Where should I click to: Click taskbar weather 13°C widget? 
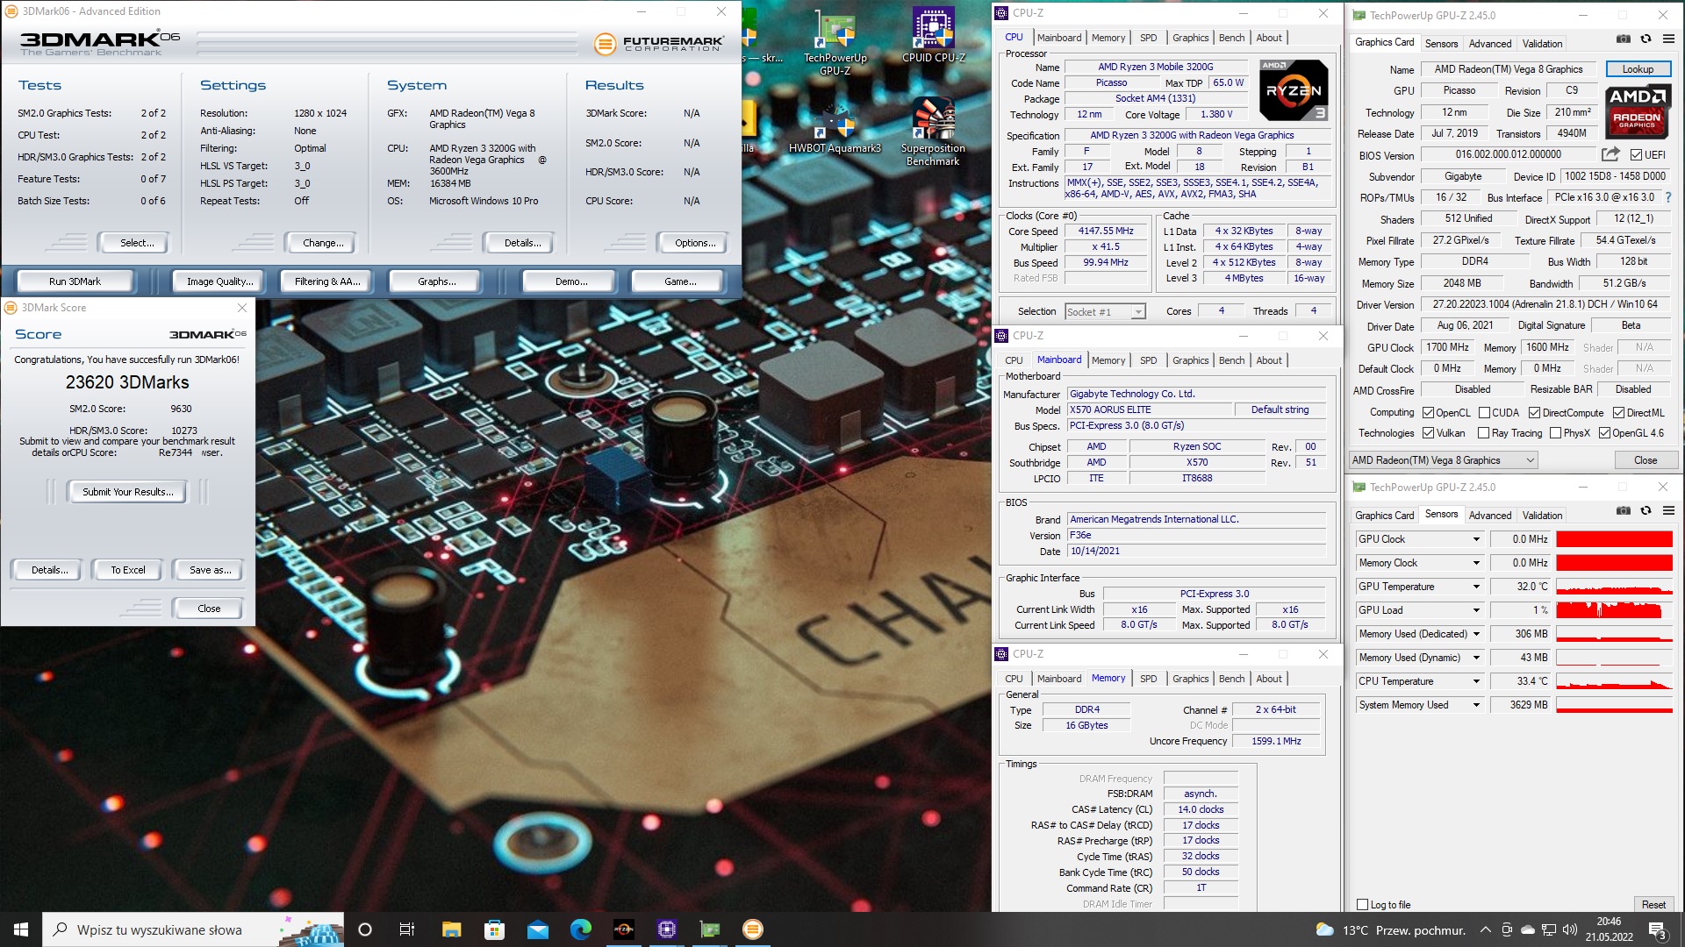[1390, 929]
